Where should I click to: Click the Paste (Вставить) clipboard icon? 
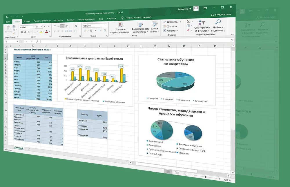tap(8, 28)
